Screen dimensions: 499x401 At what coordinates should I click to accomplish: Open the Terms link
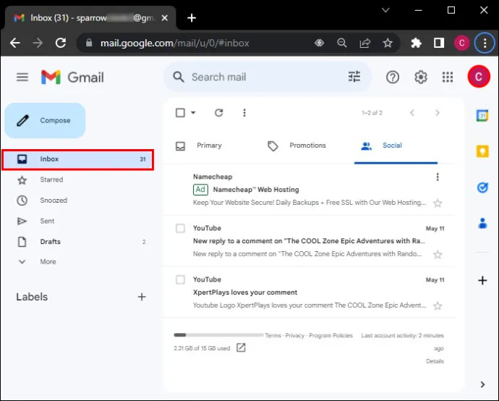[x=273, y=335]
